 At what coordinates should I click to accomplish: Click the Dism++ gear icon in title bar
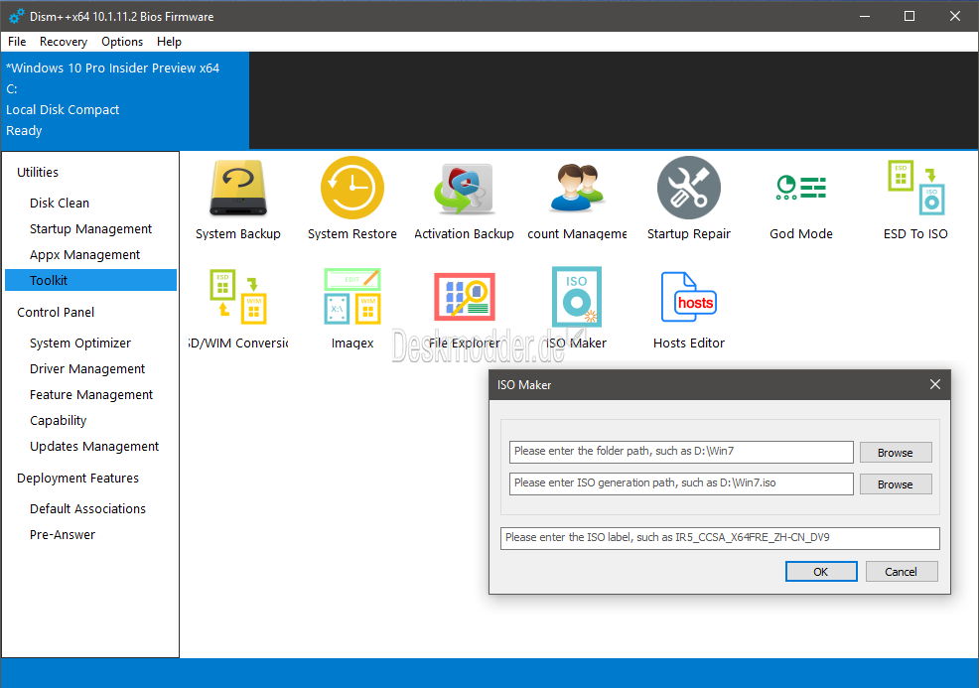17,16
